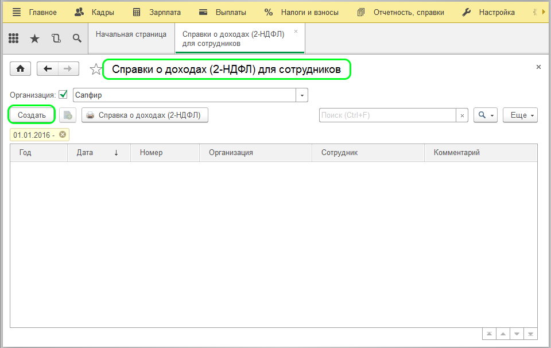Close the form with right-side X

[x=538, y=67]
